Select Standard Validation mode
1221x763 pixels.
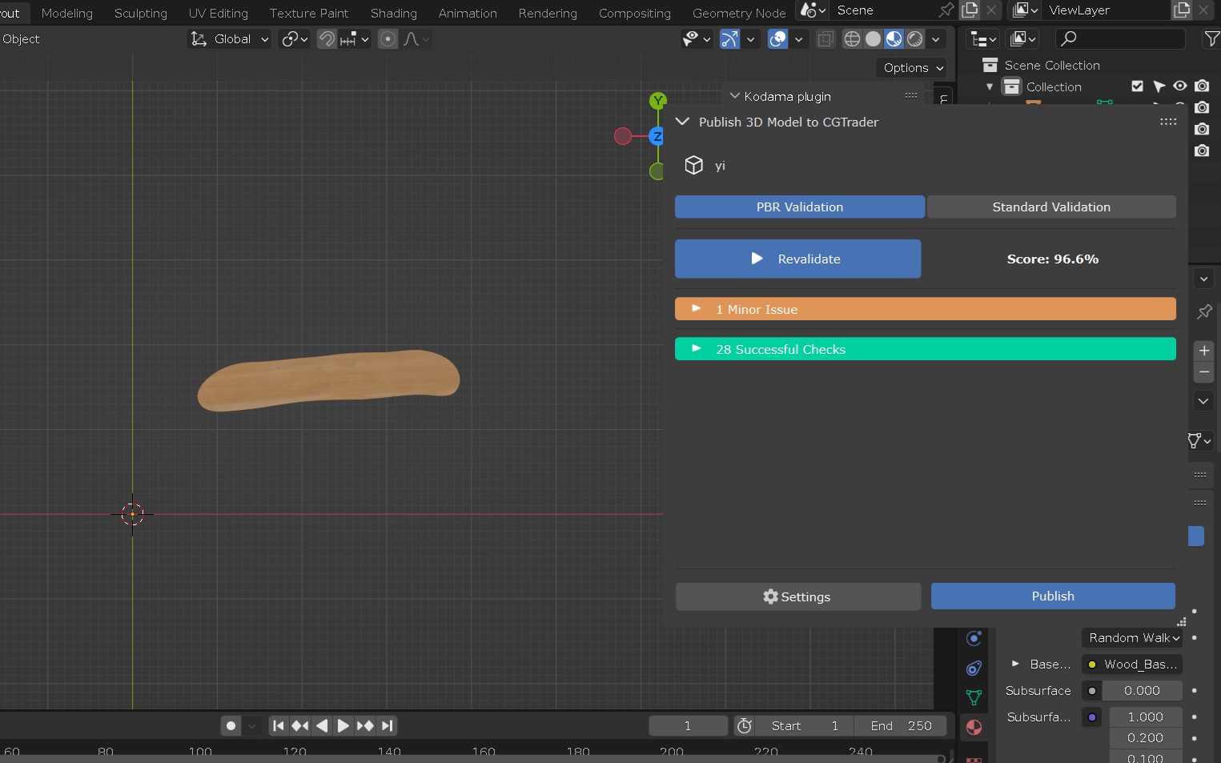1051,207
